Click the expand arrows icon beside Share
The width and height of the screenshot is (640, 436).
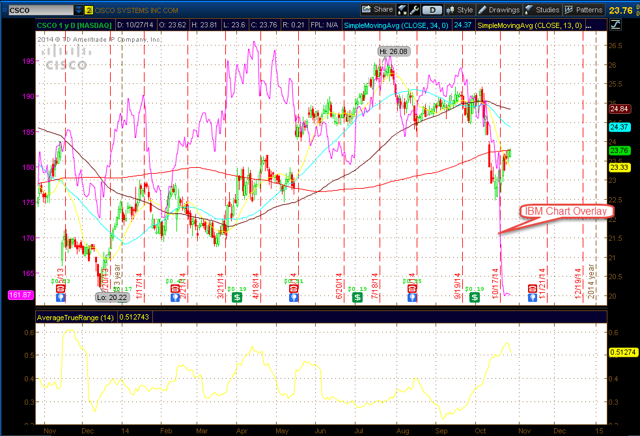pyautogui.click(x=402, y=10)
